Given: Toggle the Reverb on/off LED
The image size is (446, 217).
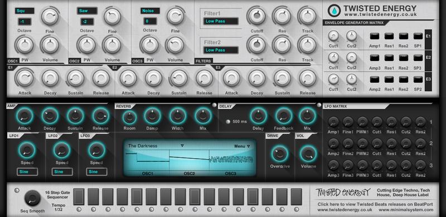Looking at the screenshot, I should [214, 105].
